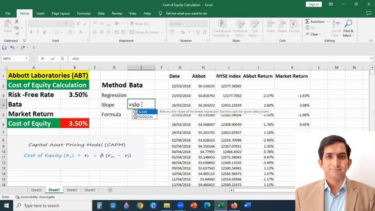Open Format as Table gallery
Image resolution: width=375 pixels, height=211 pixels.
point(240,29)
